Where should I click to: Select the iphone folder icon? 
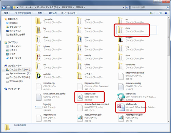tap(38, 48)
